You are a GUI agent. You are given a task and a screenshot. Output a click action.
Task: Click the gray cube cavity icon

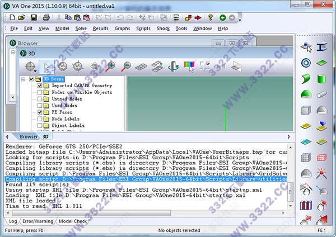click(x=306, y=110)
